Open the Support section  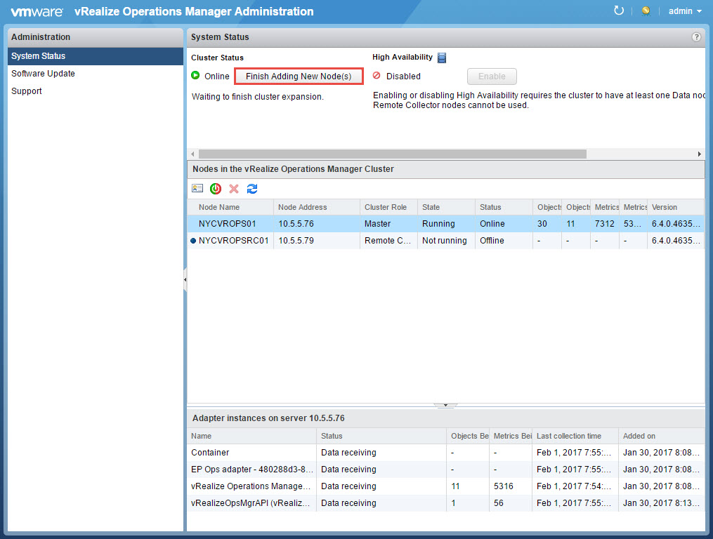tap(26, 91)
